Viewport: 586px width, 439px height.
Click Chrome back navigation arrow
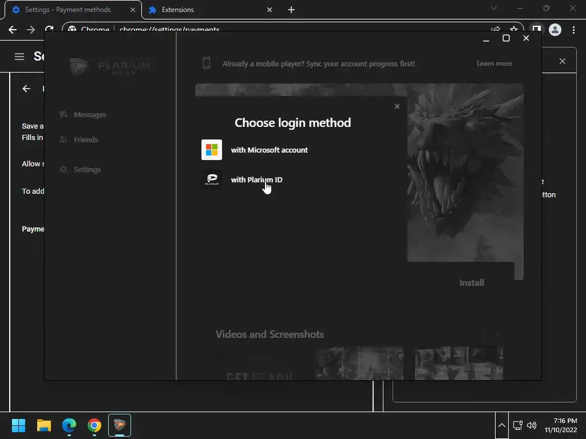click(13, 30)
